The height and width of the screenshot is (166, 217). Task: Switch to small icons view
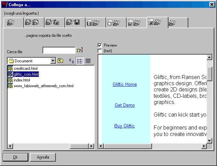coord(71,61)
